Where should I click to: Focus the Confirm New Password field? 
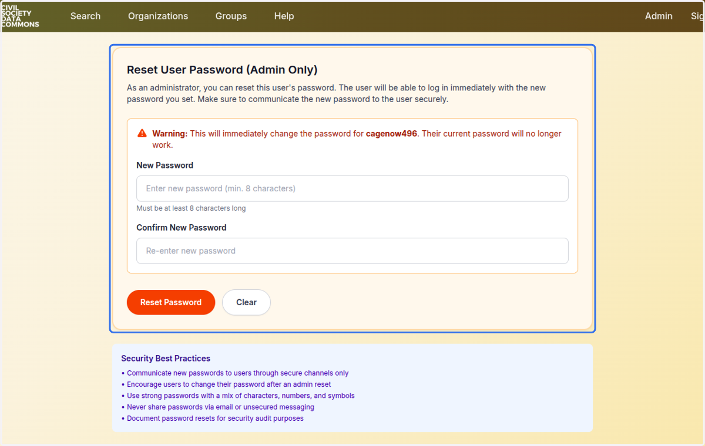tap(352, 251)
